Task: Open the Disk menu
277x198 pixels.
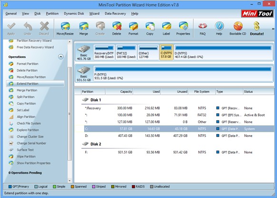Action: coord(37,14)
